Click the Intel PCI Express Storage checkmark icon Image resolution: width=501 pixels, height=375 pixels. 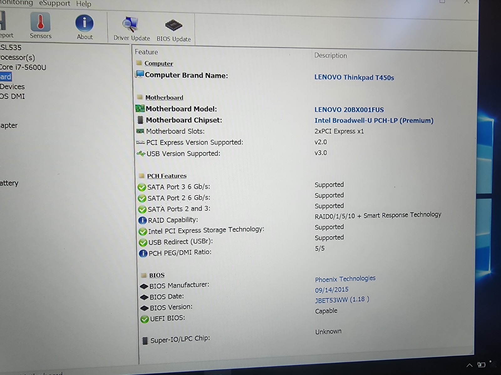143,232
